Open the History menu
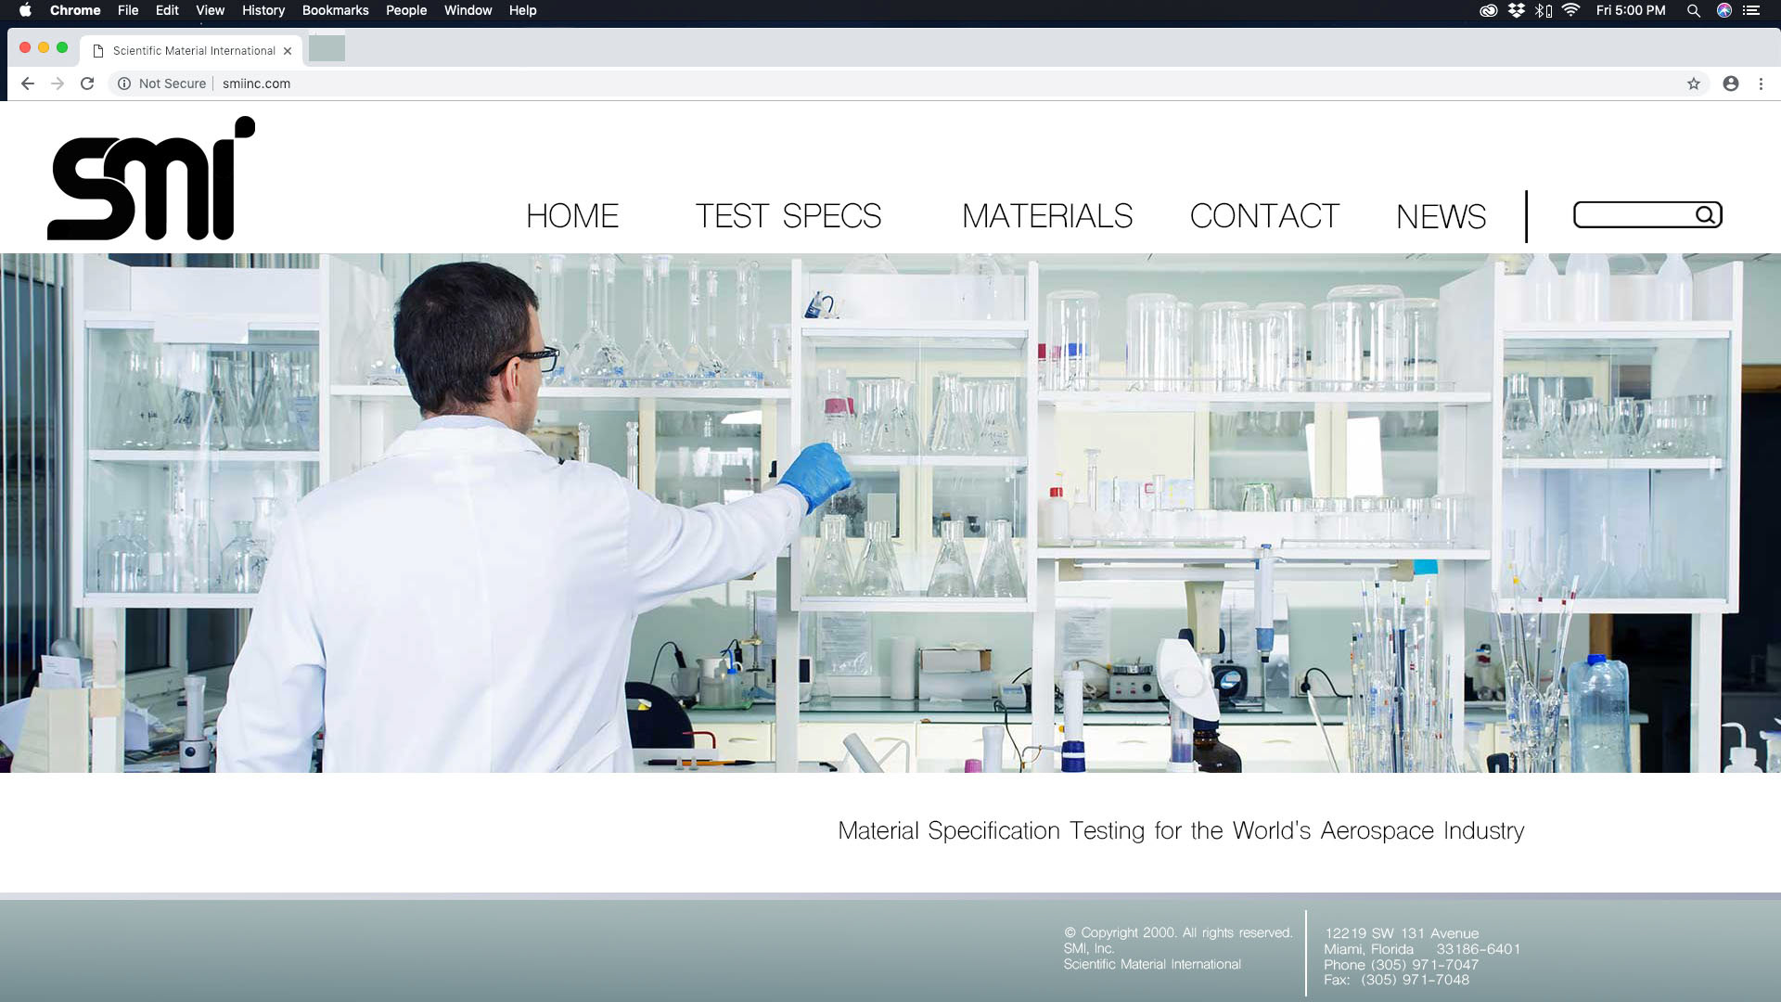This screenshot has height=1002, width=1781. pyautogui.click(x=263, y=10)
